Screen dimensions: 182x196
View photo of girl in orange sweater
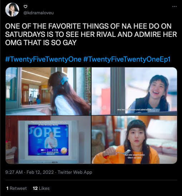[x=134, y=140]
